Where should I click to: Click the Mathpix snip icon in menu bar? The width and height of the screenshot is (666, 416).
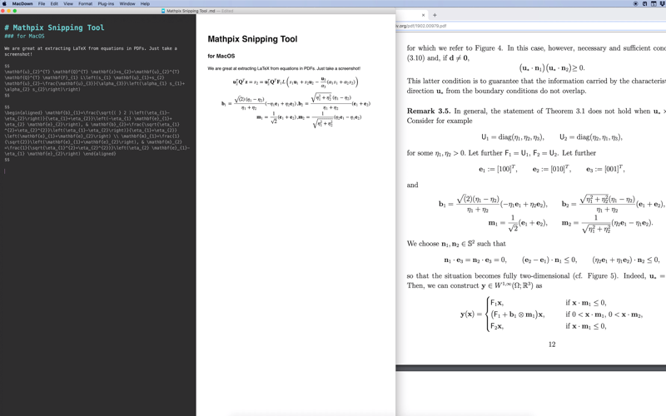(644, 3)
